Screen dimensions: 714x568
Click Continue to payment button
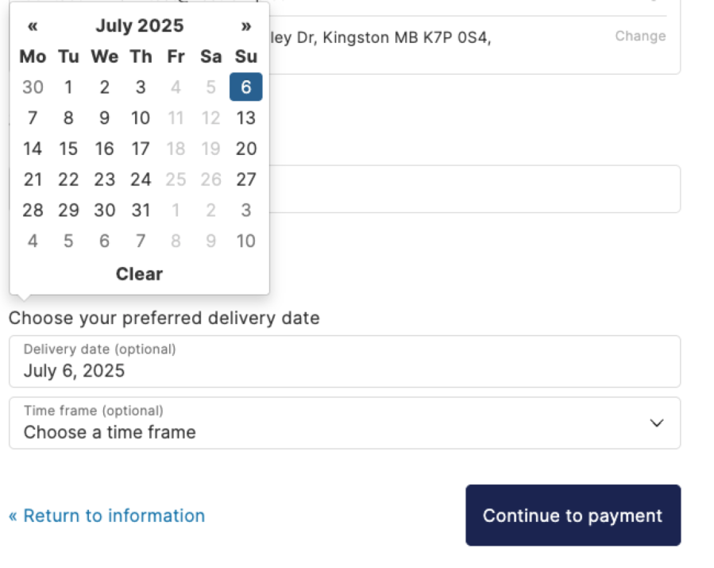click(x=573, y=516)
